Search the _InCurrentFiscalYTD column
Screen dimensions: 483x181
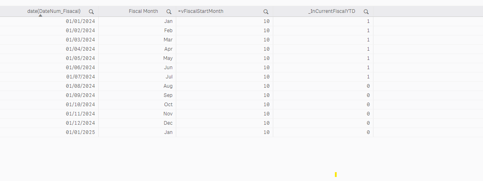366,12
